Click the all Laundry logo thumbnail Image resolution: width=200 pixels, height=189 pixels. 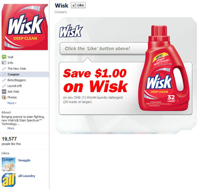(x=8, y=180)
